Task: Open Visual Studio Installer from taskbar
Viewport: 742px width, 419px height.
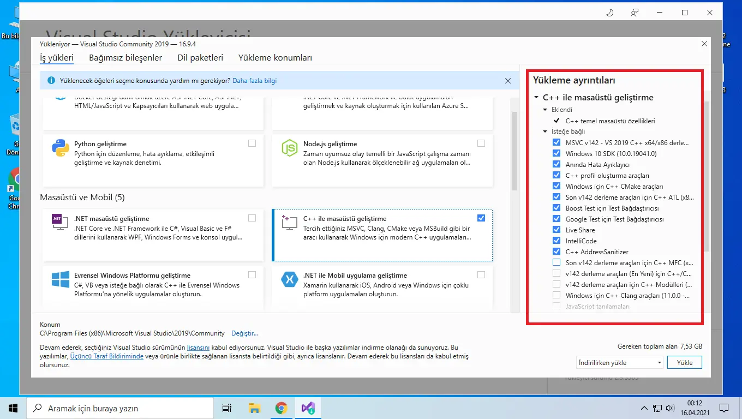Action: [307, 408]
